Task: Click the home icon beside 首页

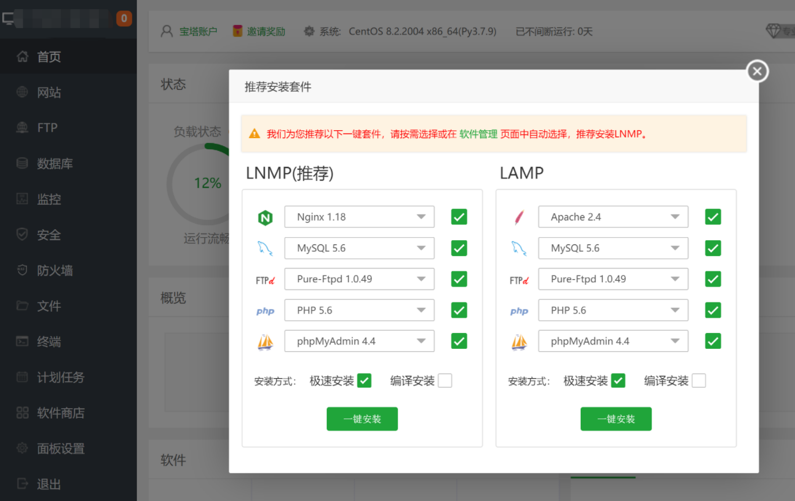Action: (x=23, y=57)
